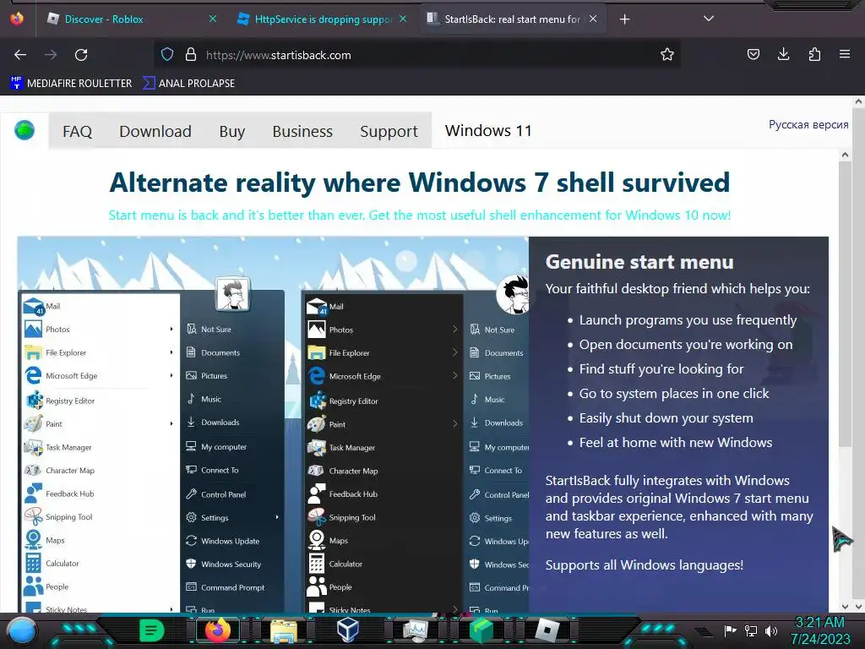Open the Download page

(x=155, y=131)
